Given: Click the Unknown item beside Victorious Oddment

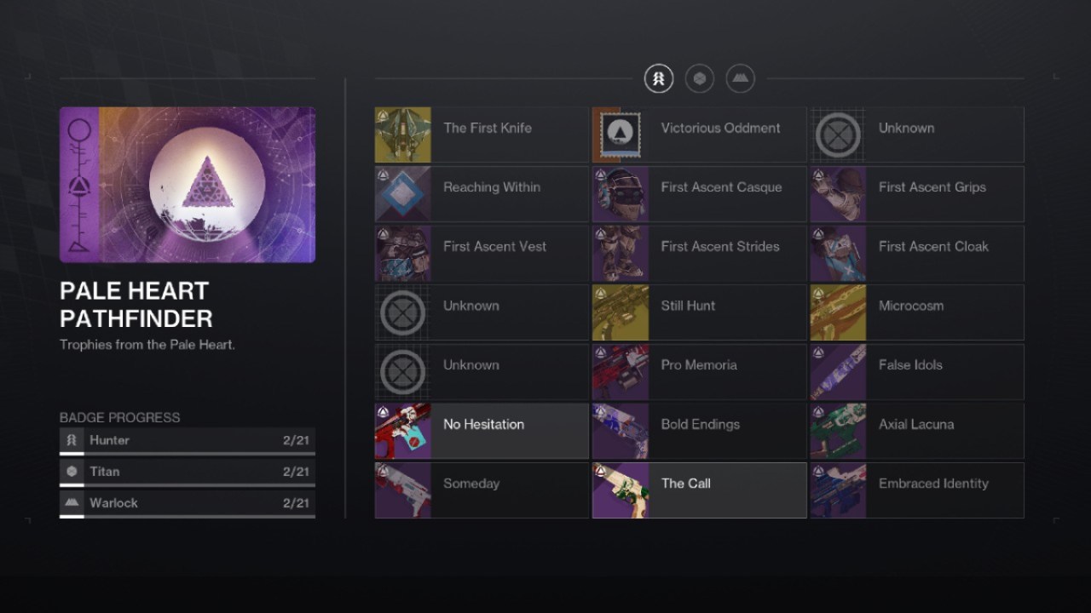Looking at the screenshot, I should coord(917,135).
